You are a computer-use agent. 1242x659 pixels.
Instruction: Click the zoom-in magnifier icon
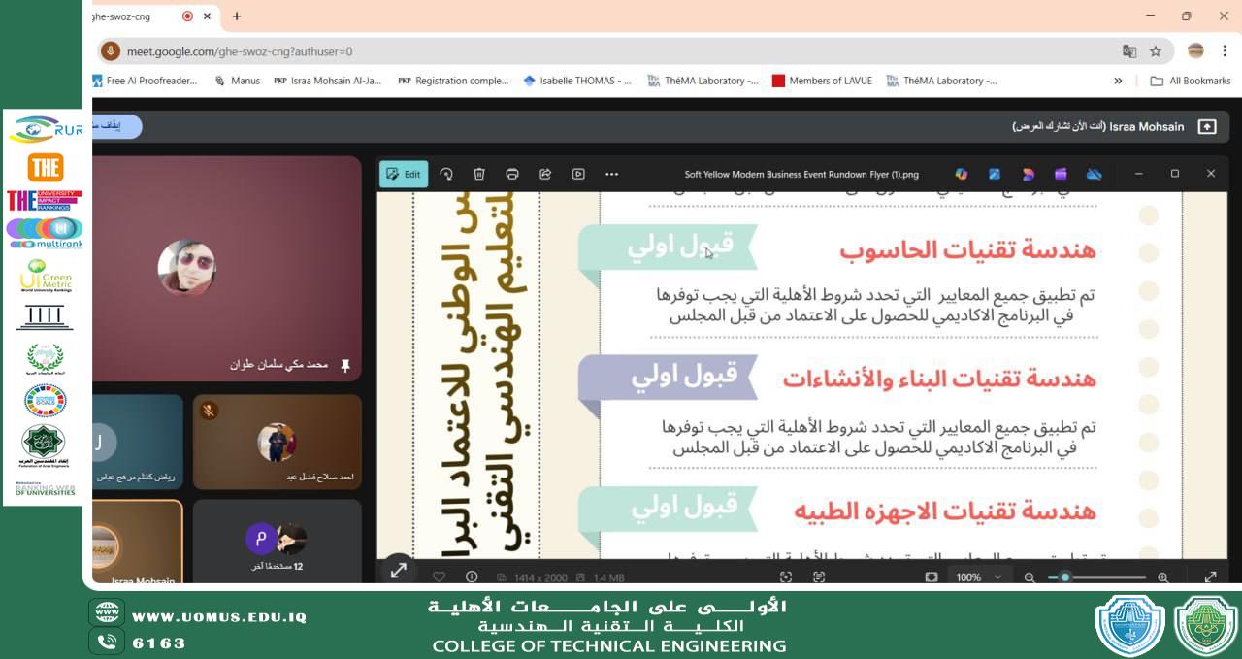tap(1163, 577)
